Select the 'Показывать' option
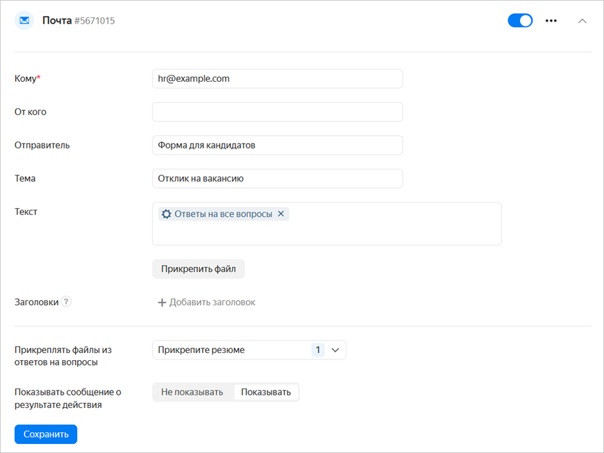Screen dimensions: 604x453 (266, 393)
